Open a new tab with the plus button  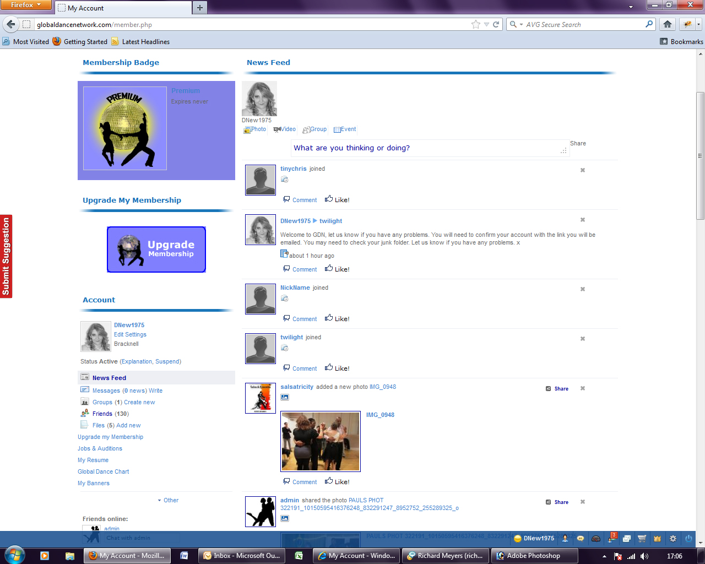200,8
